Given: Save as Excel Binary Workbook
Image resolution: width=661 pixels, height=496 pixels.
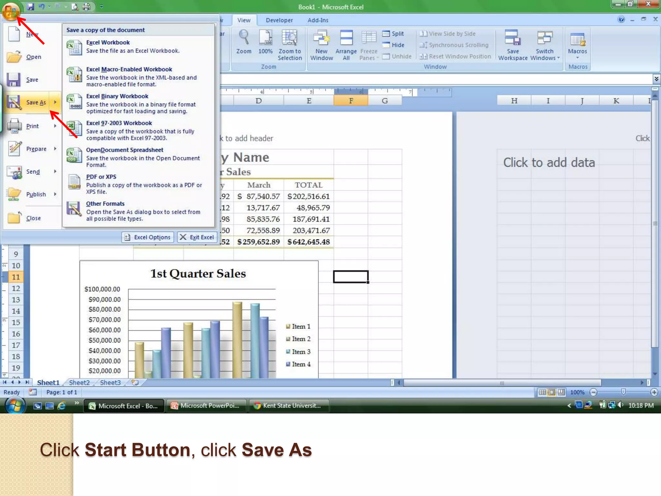Looking at the screenshot, I should [x=139, y=104].
